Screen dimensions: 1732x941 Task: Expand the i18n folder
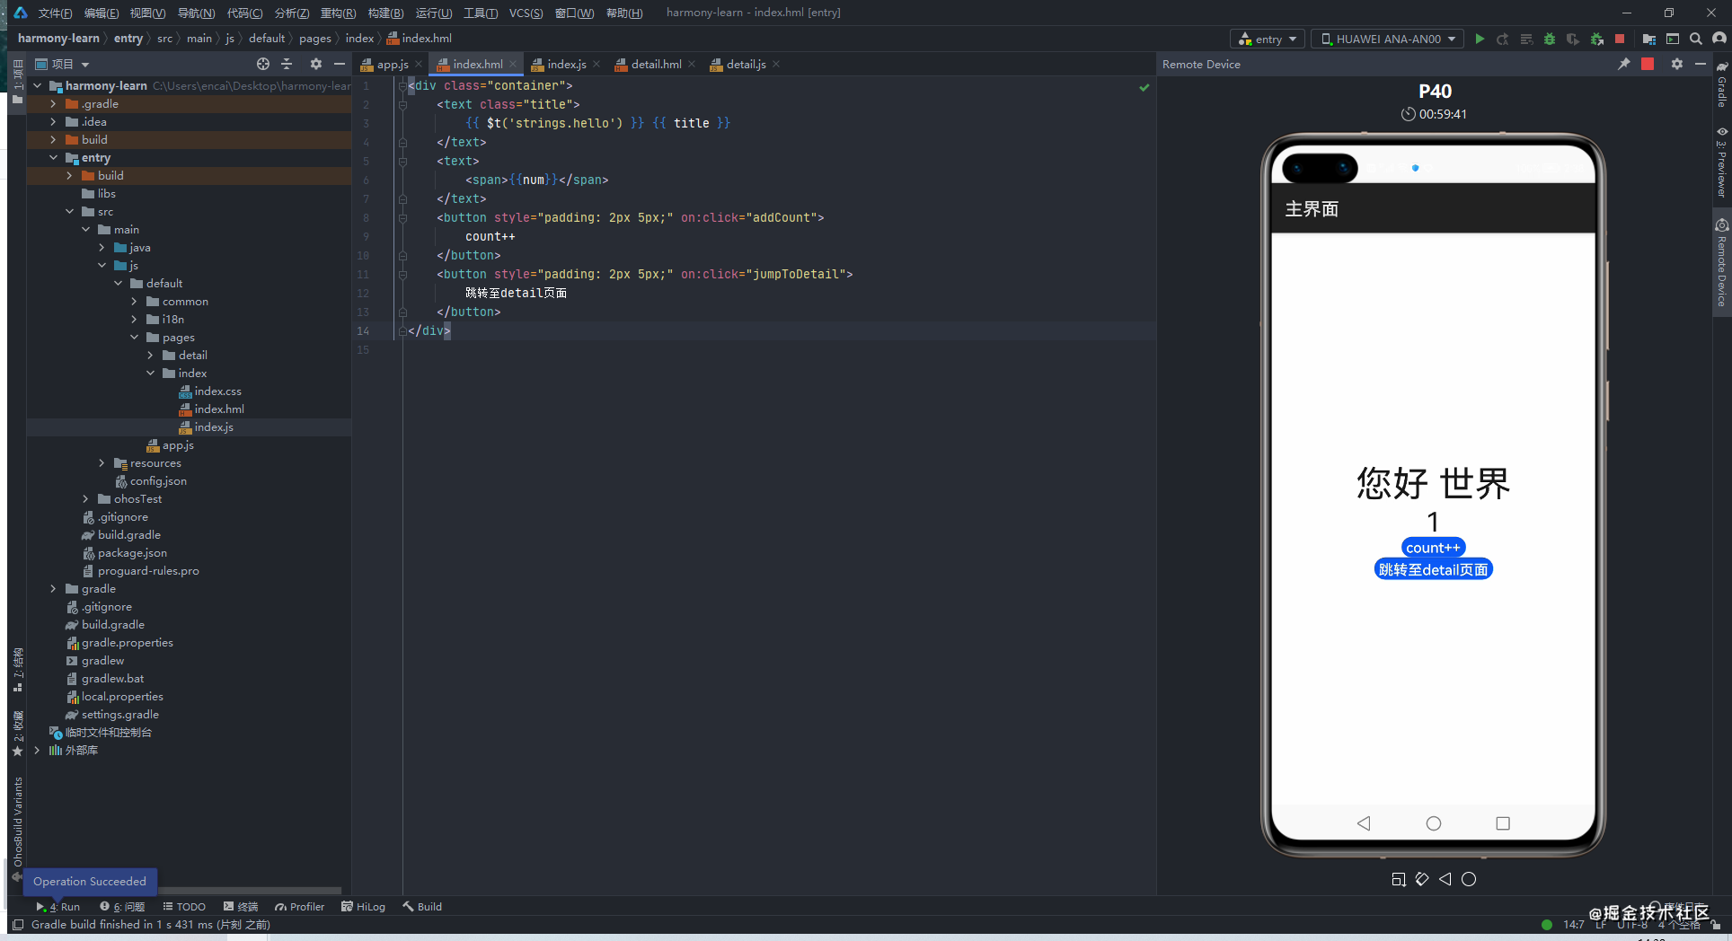click(x=134, y=320)
